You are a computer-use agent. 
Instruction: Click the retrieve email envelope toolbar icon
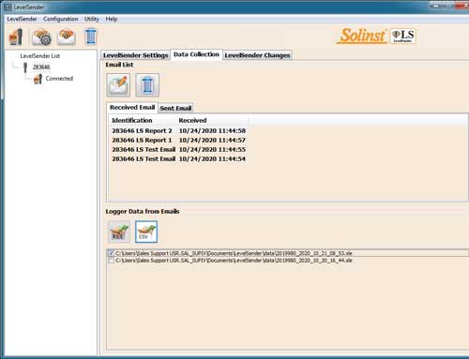coord(67,37)
